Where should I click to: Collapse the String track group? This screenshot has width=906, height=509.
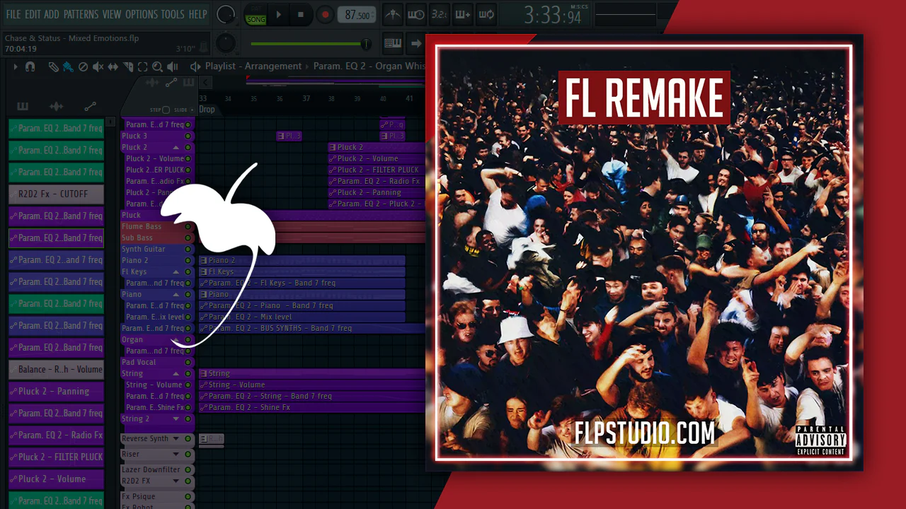(x=176, y=373)
